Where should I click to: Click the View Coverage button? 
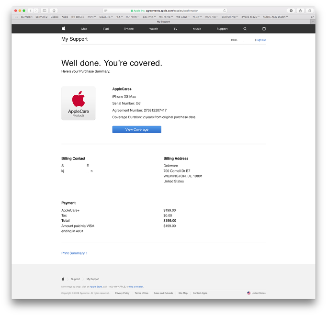coord(137,129)
